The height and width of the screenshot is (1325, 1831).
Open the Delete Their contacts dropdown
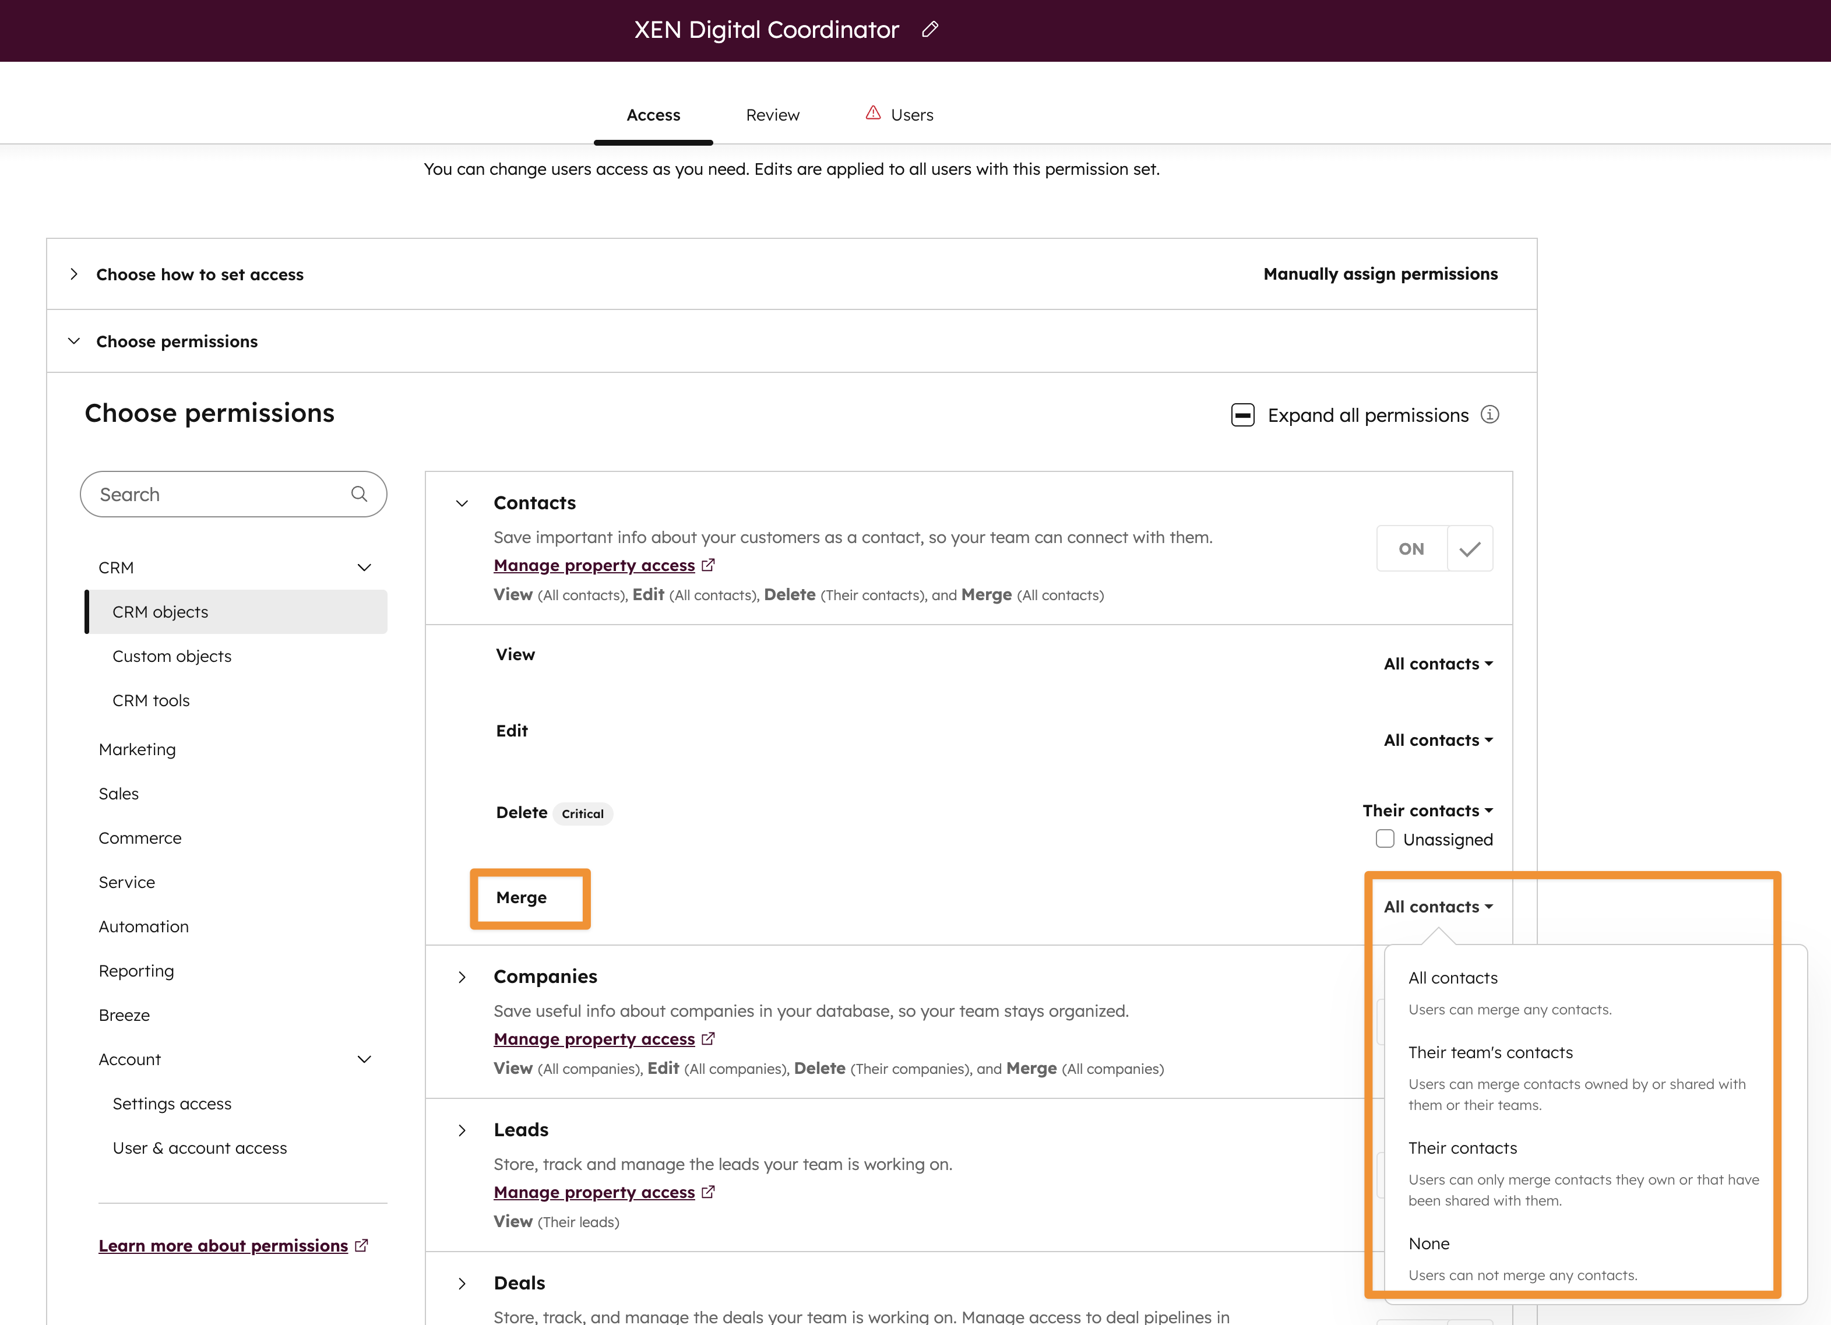[x=1427, y=810]
